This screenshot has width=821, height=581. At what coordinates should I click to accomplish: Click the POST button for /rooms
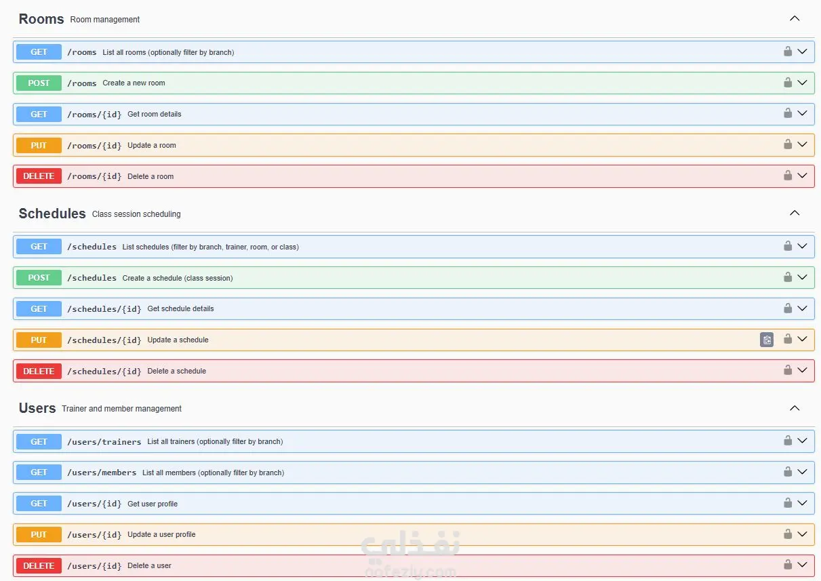click(39, 83)
